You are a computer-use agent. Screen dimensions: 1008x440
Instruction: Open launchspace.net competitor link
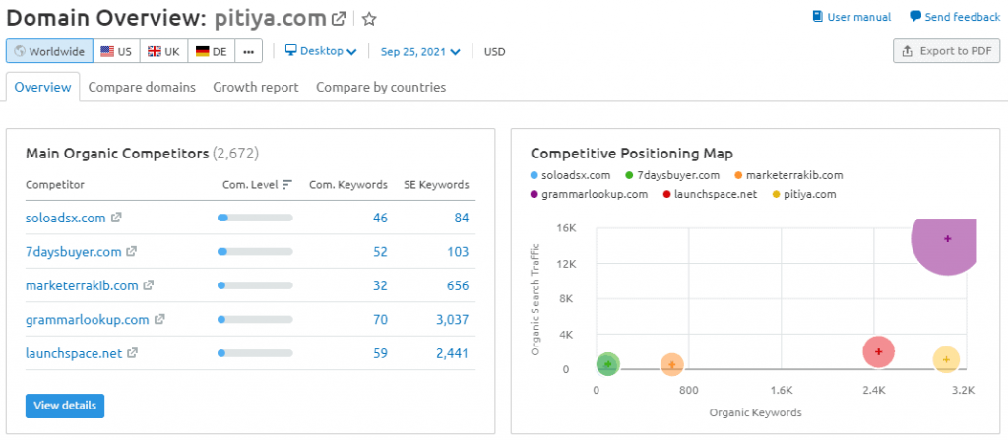[x=74, y=353]
